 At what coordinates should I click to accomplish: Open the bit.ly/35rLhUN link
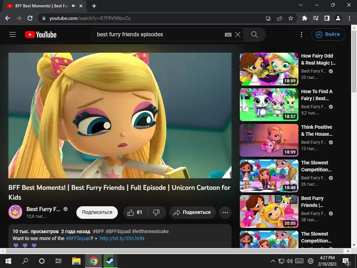(x=122, y=239)
